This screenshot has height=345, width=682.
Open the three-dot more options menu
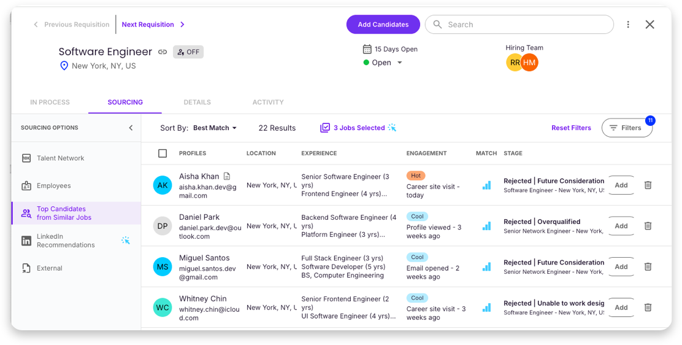628,25
